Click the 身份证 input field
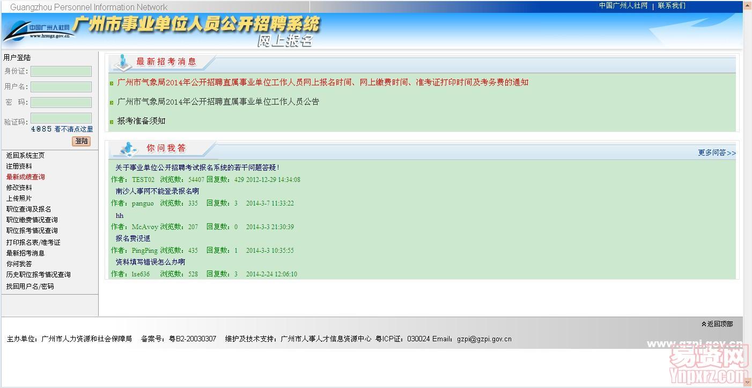The width and height of the screenshot is (752, 388). pos(61,71)
